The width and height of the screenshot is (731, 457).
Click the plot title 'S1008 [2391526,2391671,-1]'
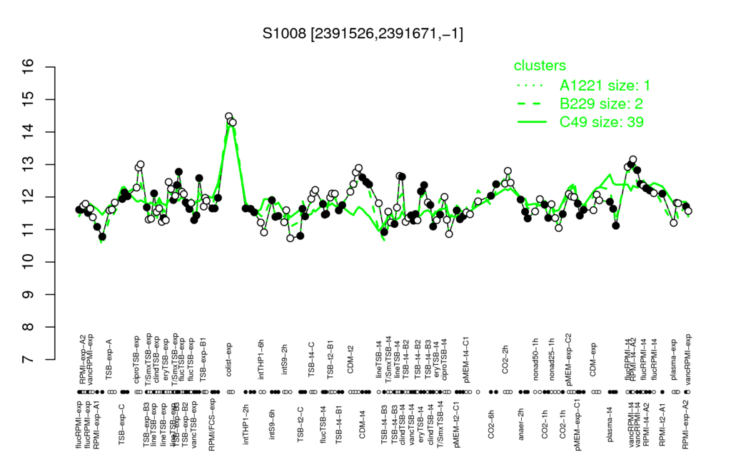[363, 34]
